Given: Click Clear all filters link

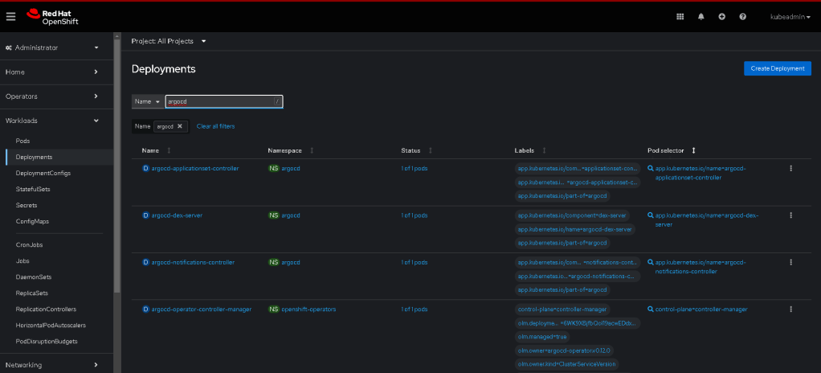Looking at the screenshot, I should (216, 126).
